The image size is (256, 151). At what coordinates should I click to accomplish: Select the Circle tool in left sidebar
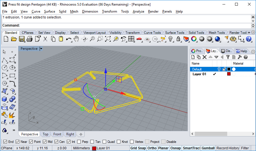tap(4, 67)
